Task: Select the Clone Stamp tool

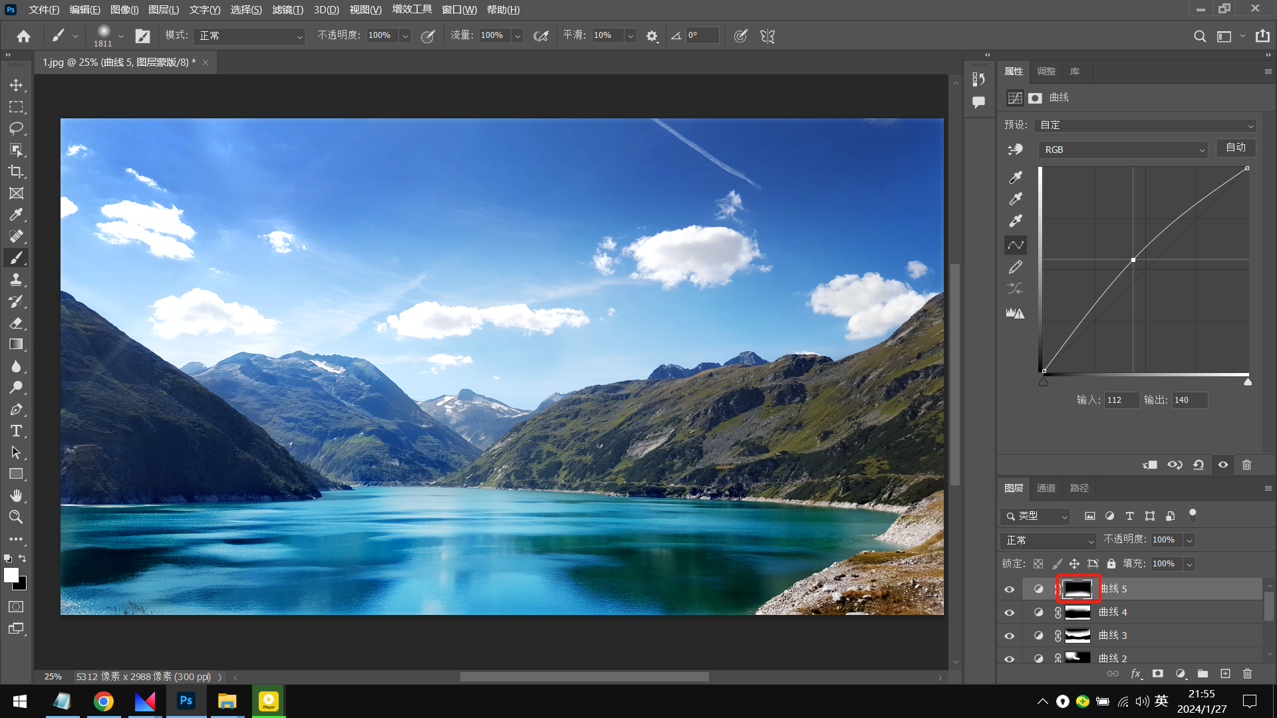Action: (16, 279)
